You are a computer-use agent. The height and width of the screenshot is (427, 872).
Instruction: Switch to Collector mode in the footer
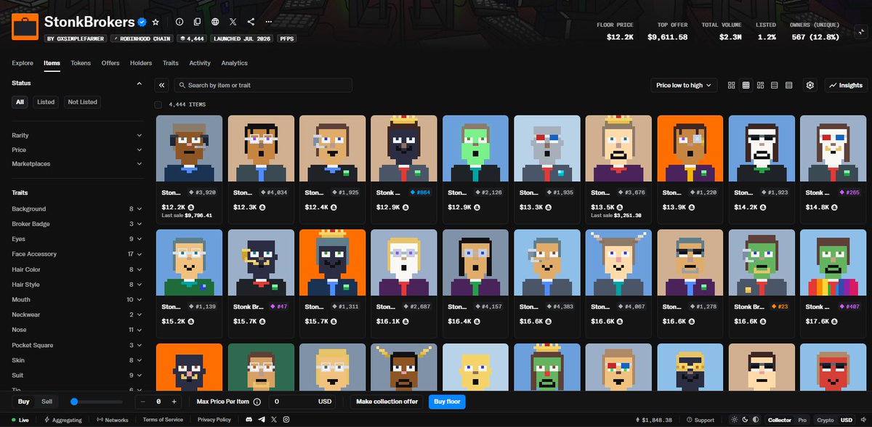(780, 420)
